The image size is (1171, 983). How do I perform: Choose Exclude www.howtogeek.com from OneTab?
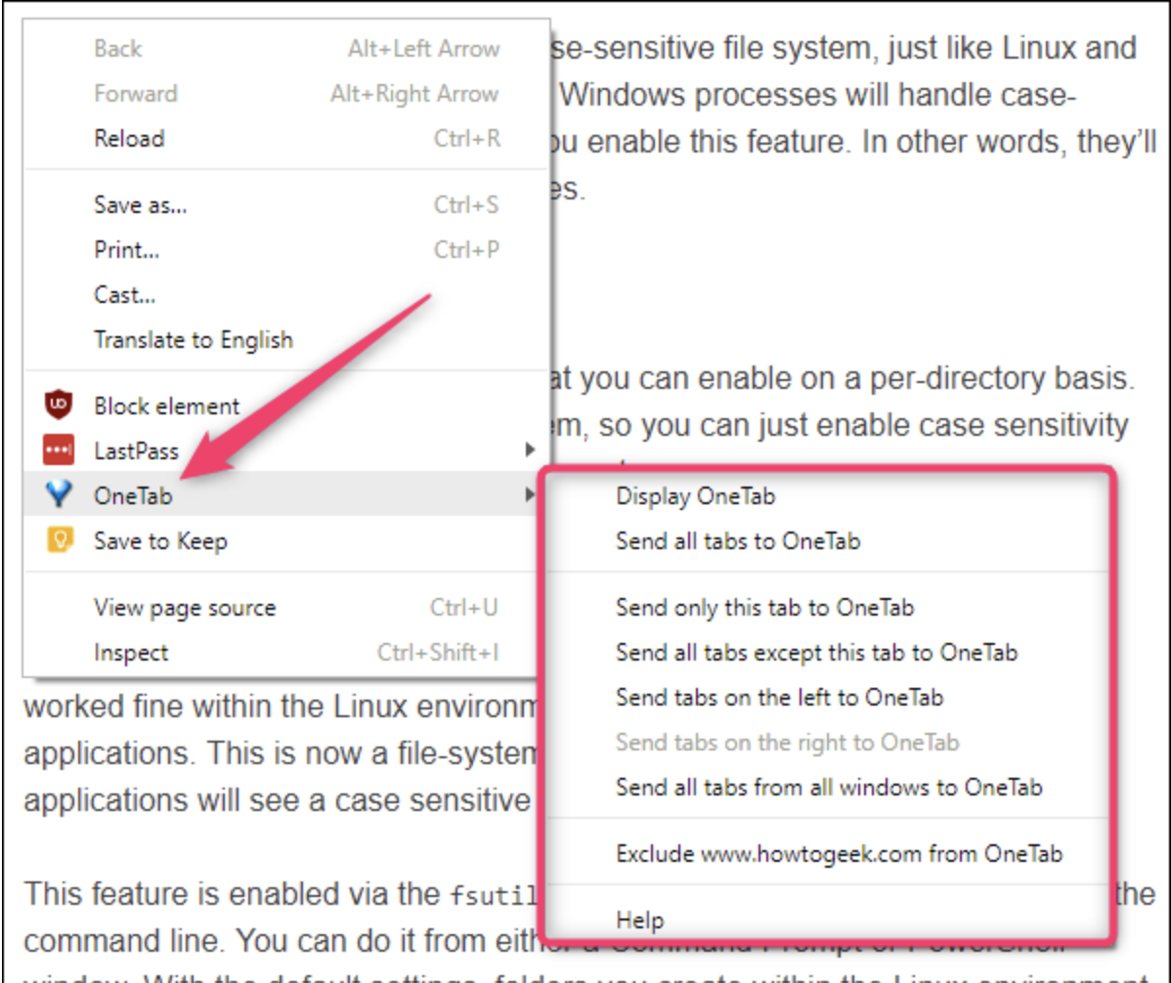[828, 853]
